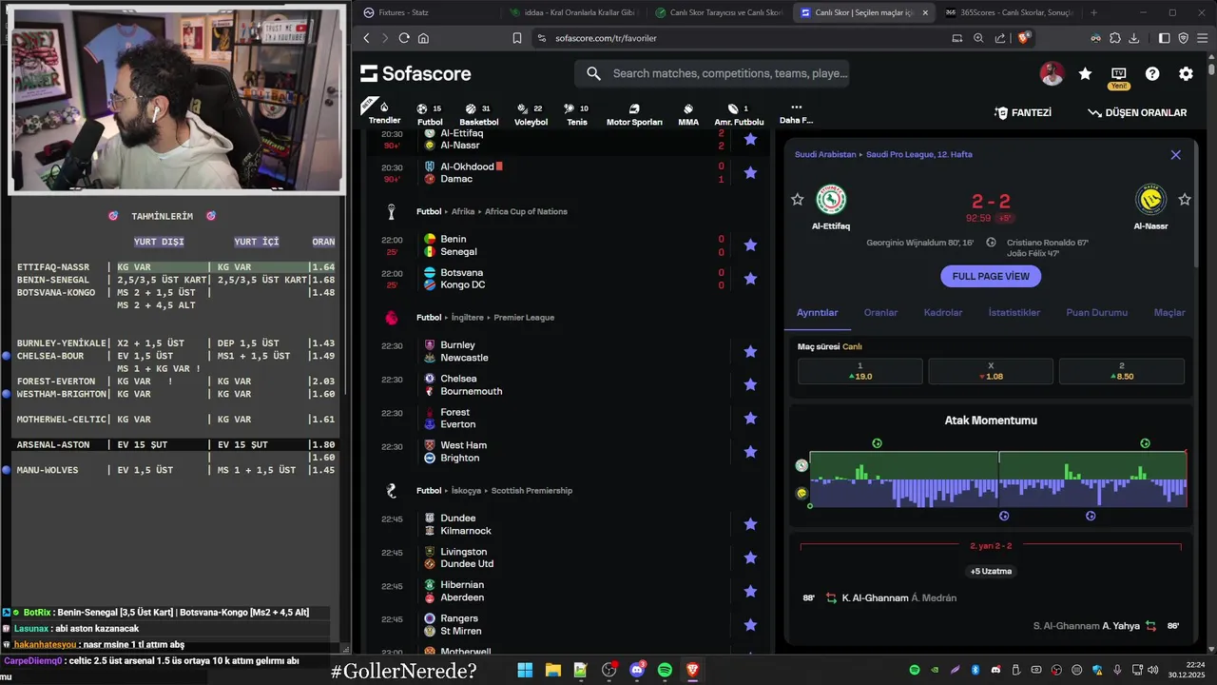Click the FULL PAGE VIEW button
This screenshot has height=685, width=1217.
991,276
